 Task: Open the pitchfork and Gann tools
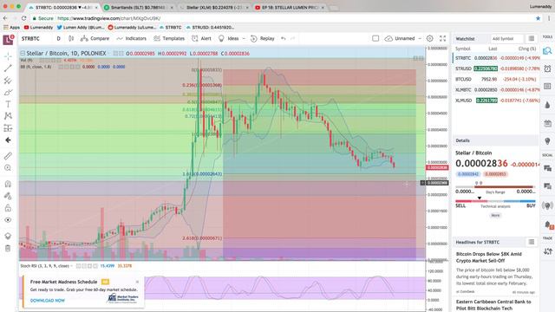8,81
